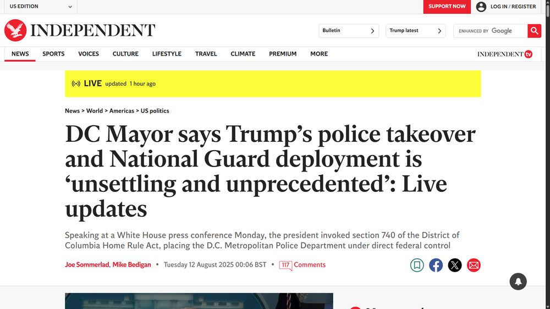The width and height of the screenshot is (550, 309).
Task: Select the Voices menu item
Action: tap(89, 54)
